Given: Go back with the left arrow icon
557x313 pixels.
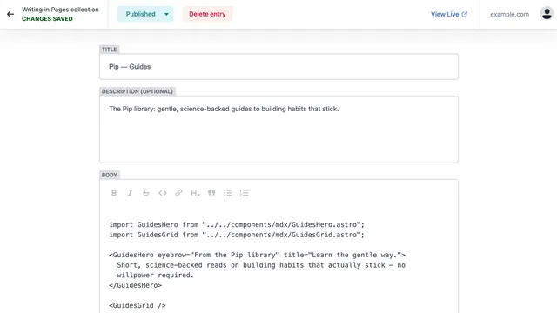Looking at the screenshot, I should coord(10,14).
